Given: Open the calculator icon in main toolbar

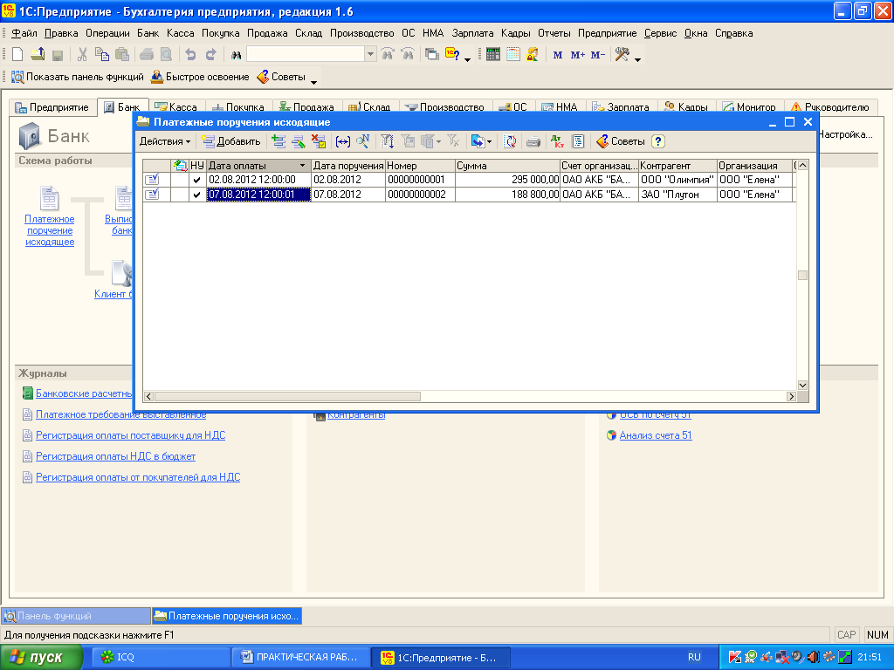Looking at the screenshot, I should tap(493, 55).
